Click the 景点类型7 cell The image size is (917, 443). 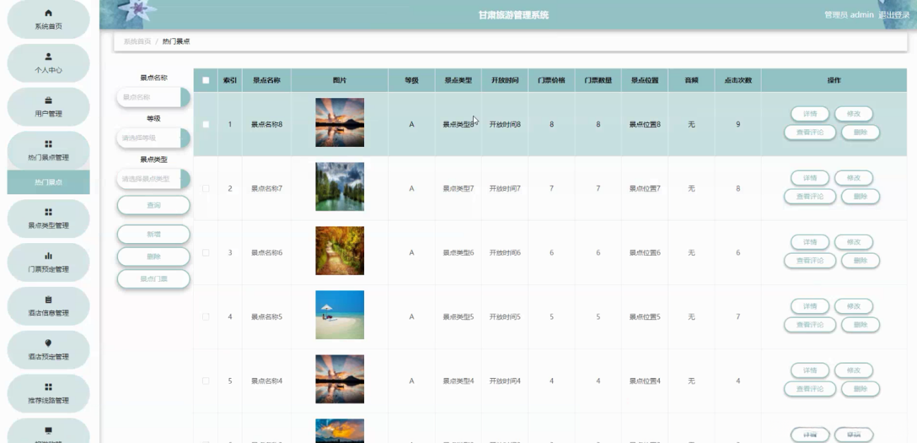[458, 189]
